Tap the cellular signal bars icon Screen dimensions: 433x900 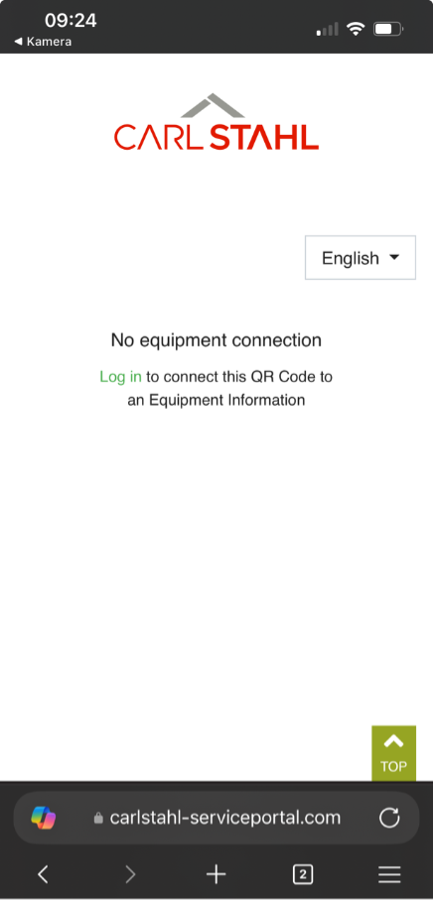(328, 30)
